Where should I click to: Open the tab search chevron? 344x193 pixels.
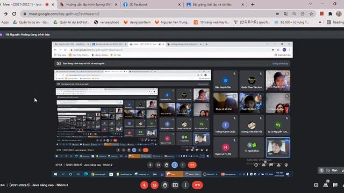[x=311, y=4]
